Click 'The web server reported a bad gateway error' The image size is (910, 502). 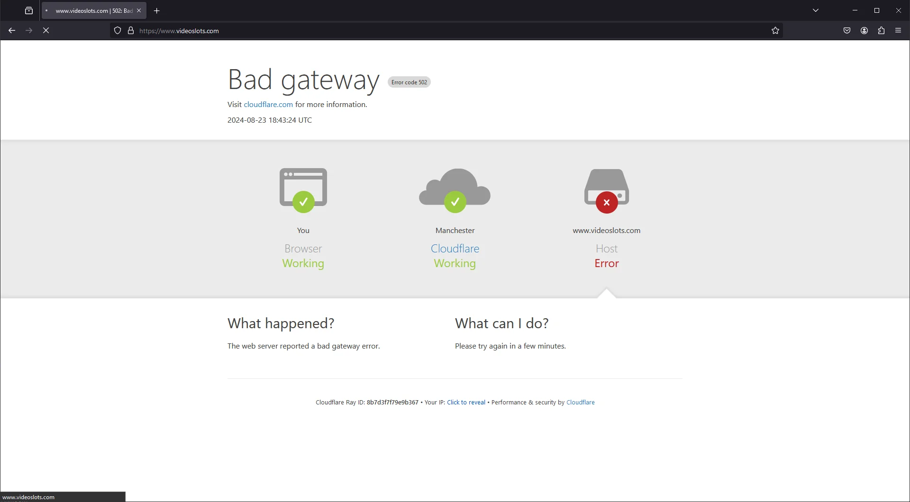[303, 346]
